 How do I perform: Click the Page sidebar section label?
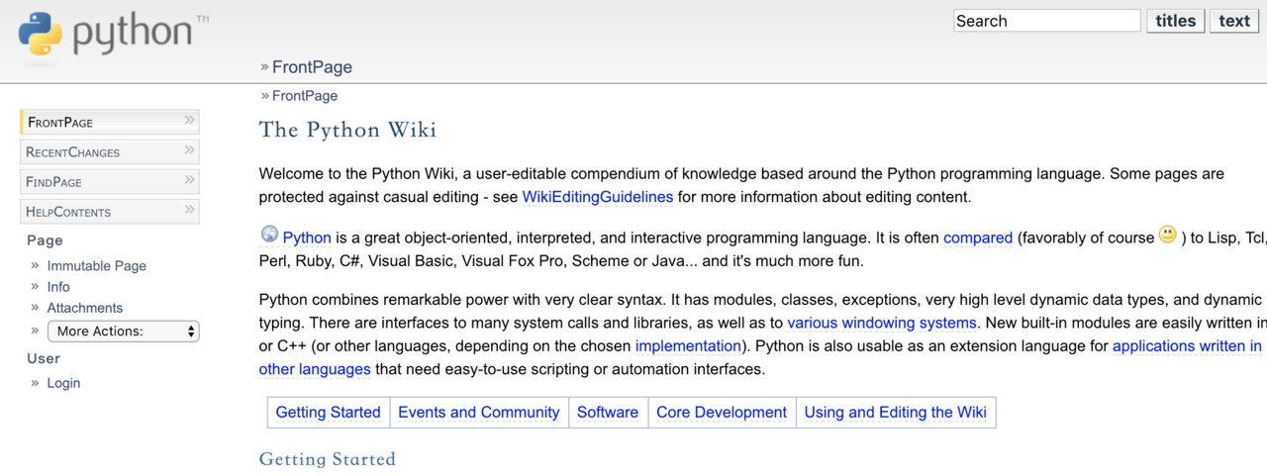[45, 240]
